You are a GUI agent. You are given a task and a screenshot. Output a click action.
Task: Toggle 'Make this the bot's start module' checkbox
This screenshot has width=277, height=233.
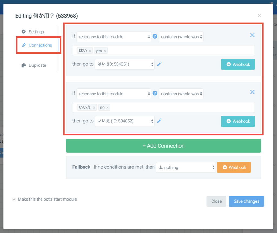14,199
